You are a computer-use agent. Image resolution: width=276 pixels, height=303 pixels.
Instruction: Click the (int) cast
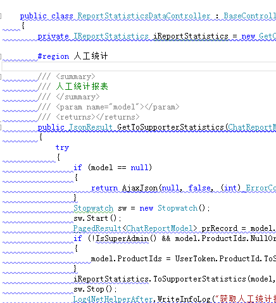coord(230,188)
